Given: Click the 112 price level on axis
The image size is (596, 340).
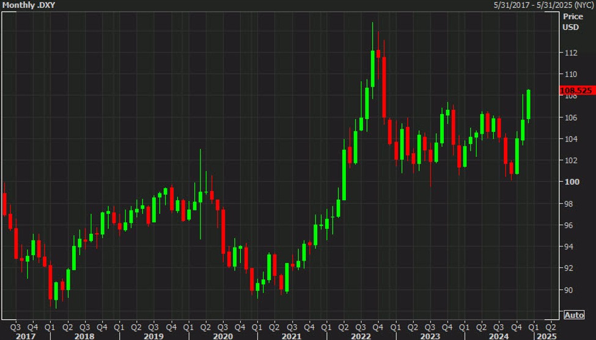Looking at the screenshot, I should point(570,53).
